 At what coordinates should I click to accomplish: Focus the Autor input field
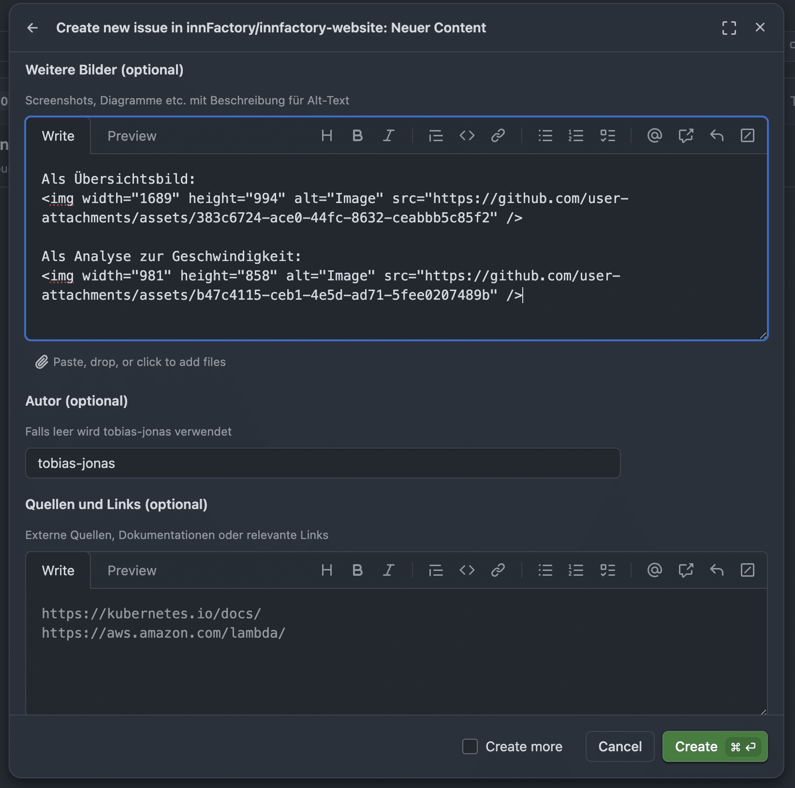pyautogui.click(x=323, y=463)
